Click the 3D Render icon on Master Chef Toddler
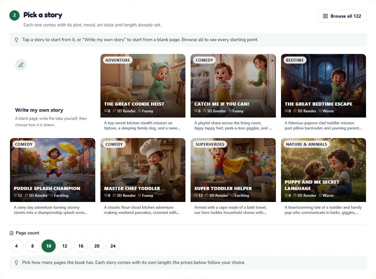Screen dimensions: 376x279 pyautogui.click(x=114, y=195)
